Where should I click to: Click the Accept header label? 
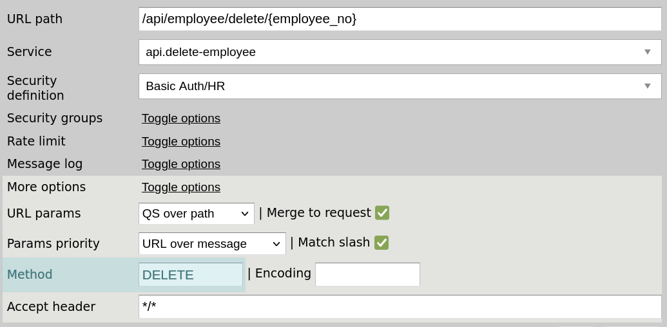pos(51,307)
